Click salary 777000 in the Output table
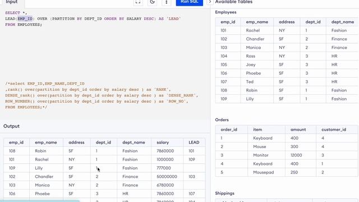This screenshot has height=202, width=359. point(164,168)
